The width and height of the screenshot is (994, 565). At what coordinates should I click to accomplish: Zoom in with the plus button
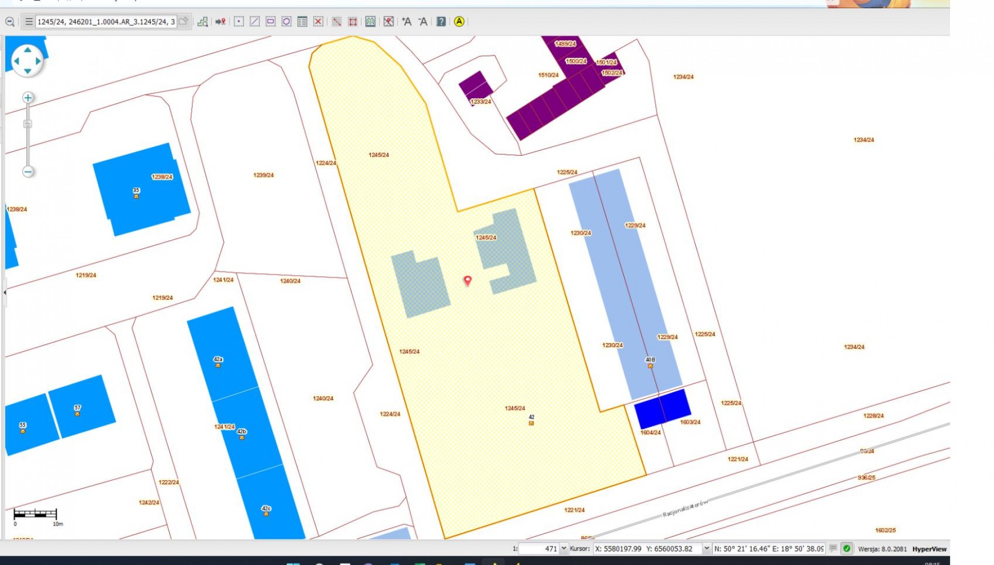pyautogui.click(x=28, y=98)
